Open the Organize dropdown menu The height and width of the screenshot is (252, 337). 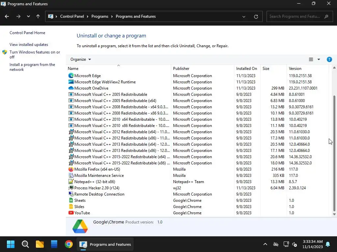pyautogui.click(x=81, y=59)
